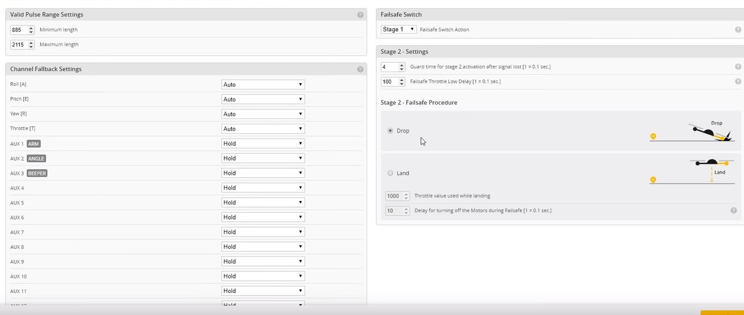
Task: Open the AUX 1 ARM fallback dropdown
Action: click(x=263, y=144)
